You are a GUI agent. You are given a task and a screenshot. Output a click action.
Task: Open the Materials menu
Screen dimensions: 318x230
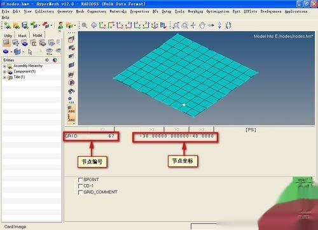(x=118, y=11)
